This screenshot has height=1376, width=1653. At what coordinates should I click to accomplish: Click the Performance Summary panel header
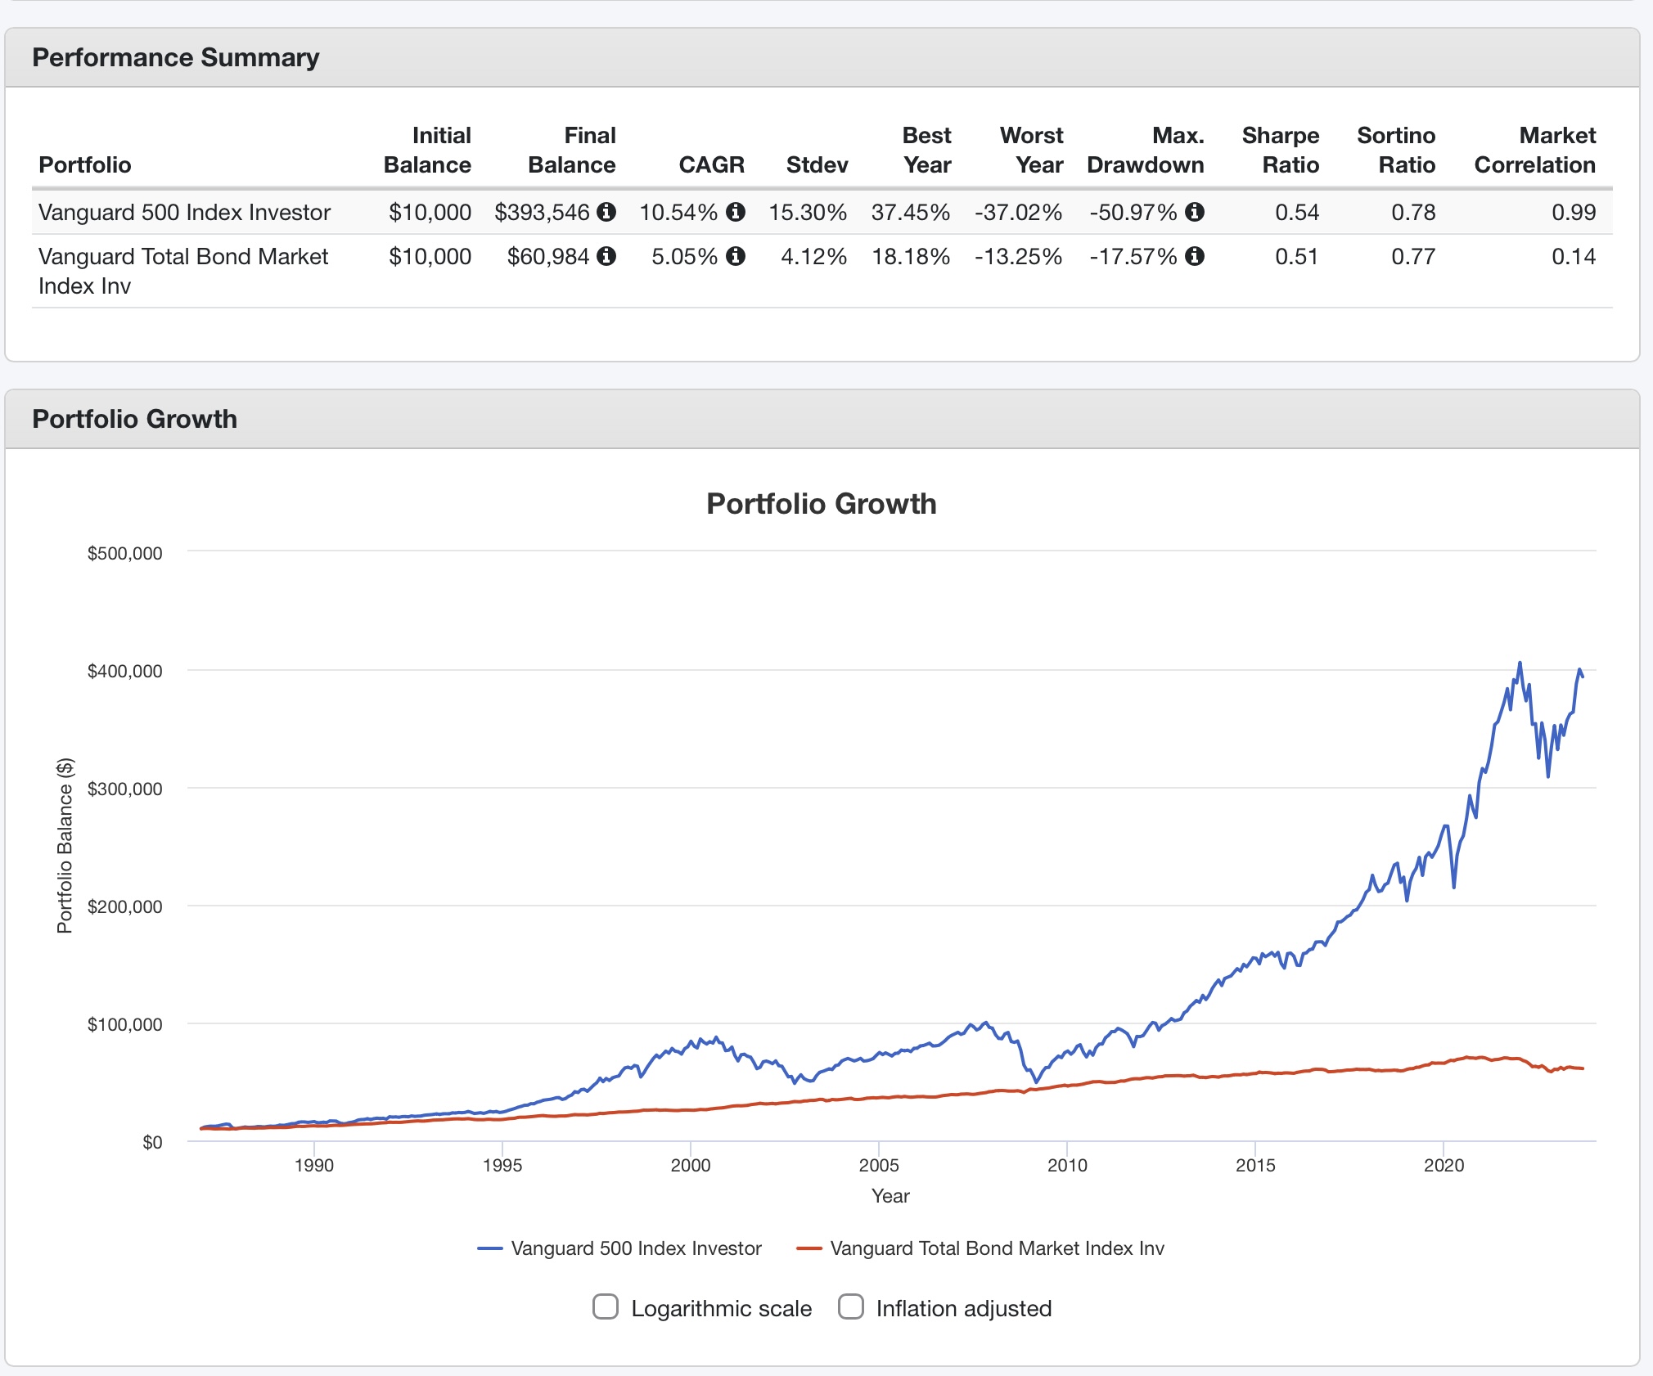tap(822, 57)
